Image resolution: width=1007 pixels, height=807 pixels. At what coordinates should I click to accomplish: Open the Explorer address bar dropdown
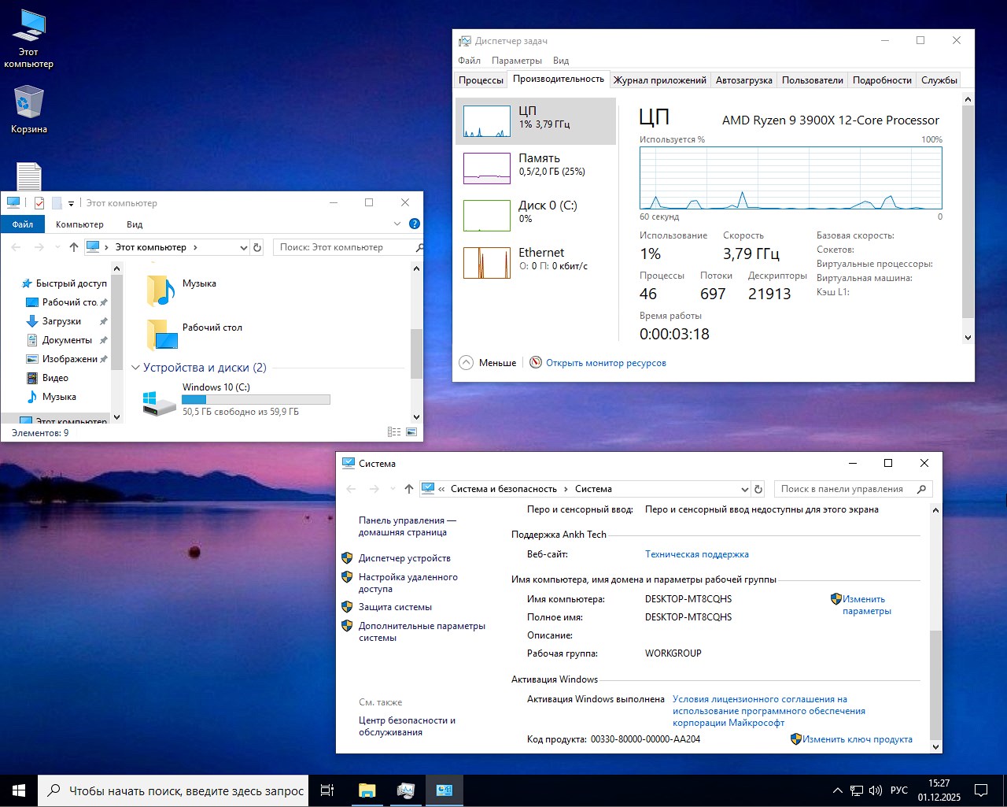243,246
